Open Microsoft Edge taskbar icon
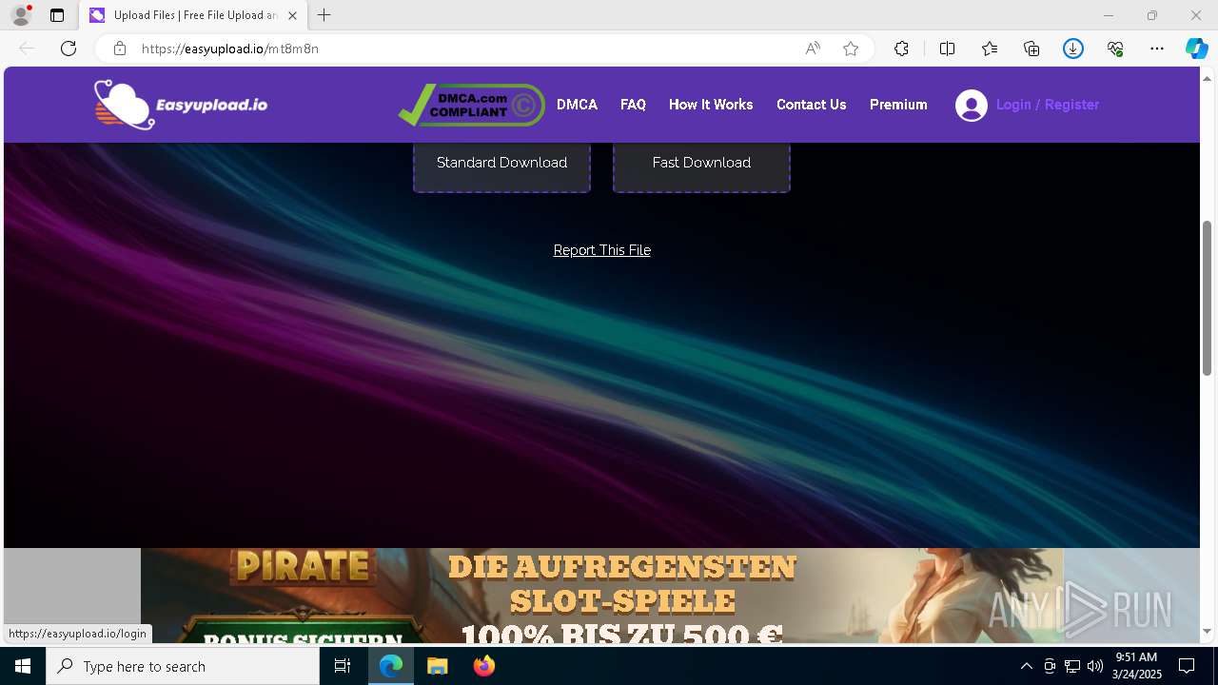1218x685 pixels. coord(391,666)
